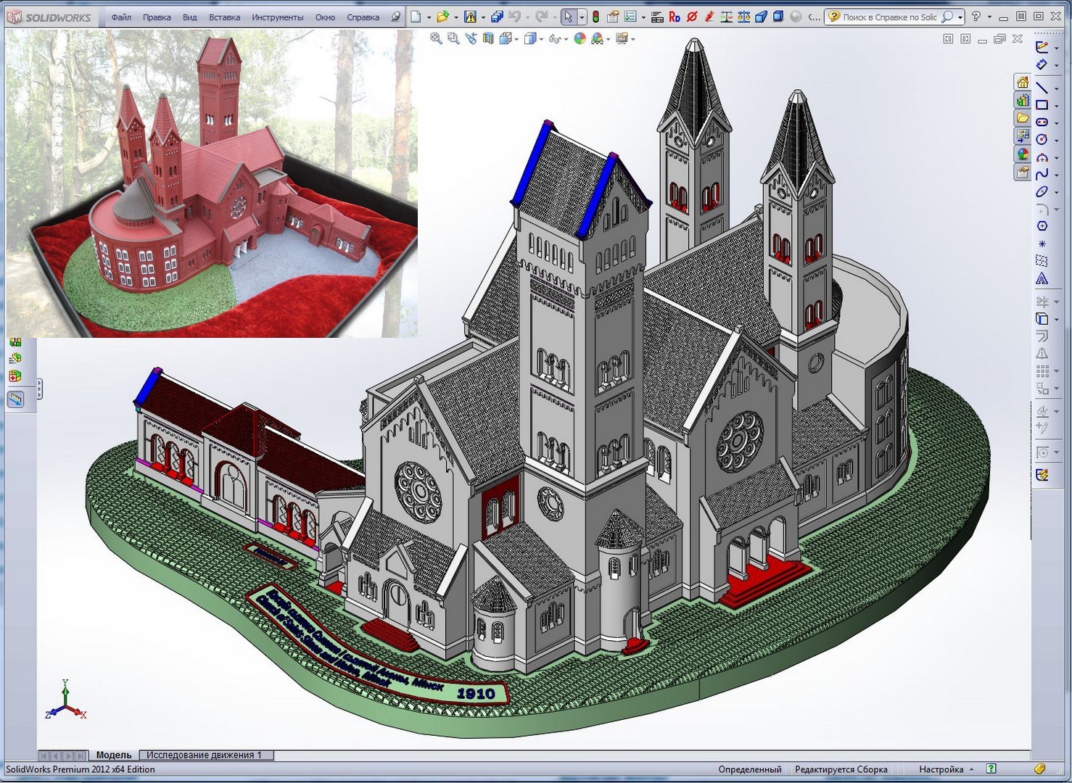
Task: Select the Corner Rectangle sketch tool
Action: coord(1042,105)
